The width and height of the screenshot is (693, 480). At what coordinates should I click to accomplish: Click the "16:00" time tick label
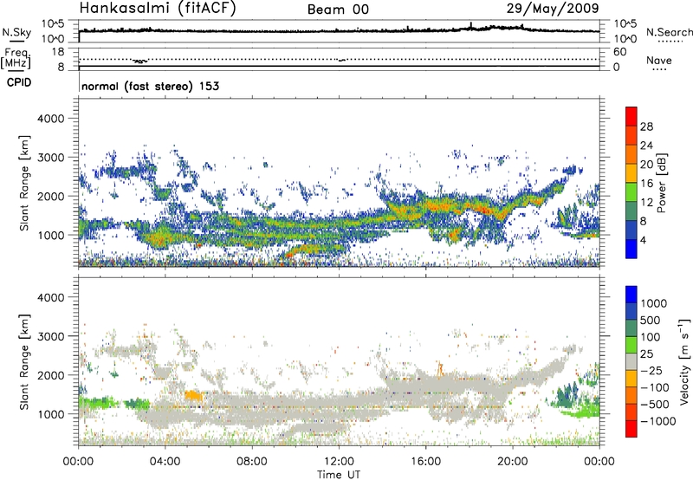[425, 462]
